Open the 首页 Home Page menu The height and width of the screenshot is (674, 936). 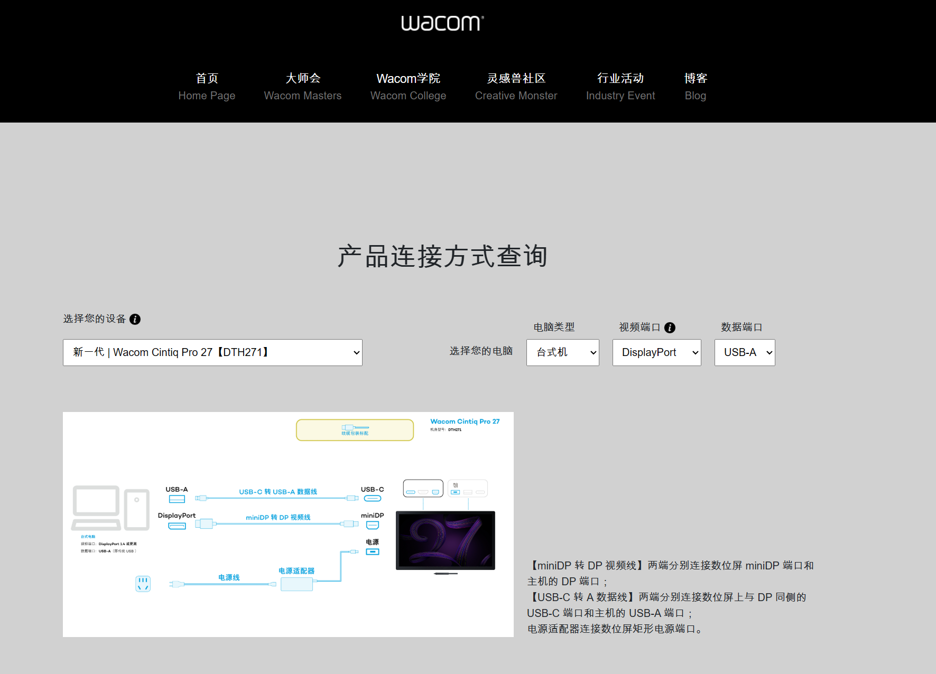pyautogui.click(x=207, y=87)
